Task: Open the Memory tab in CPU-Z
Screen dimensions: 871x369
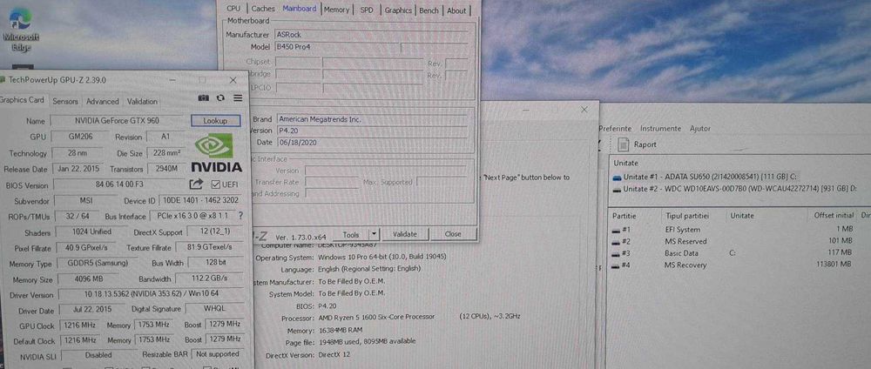Action: (x=336, y=10)
